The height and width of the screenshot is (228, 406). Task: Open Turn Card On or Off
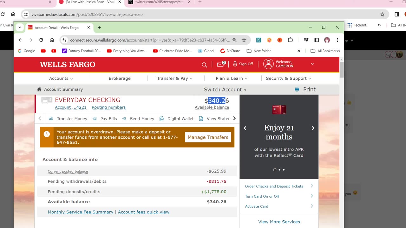[x=262, y=196]
